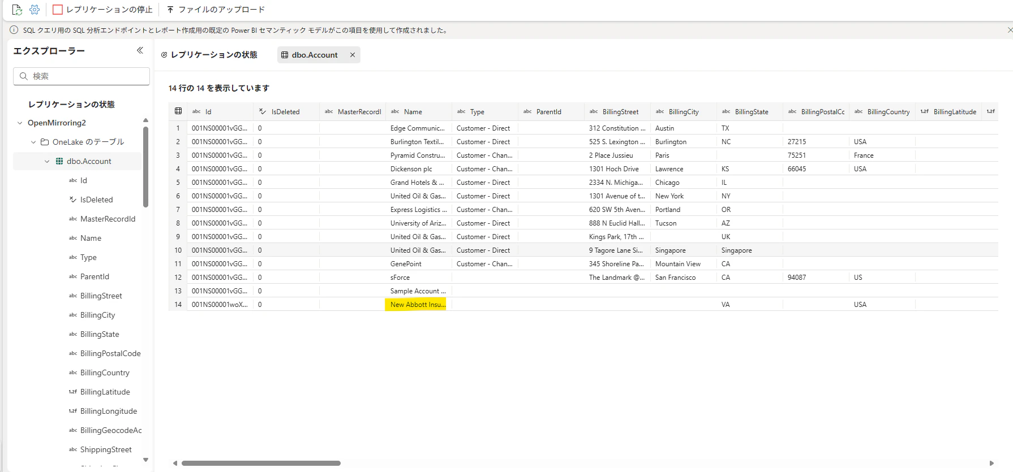Select BillingLongitude in explorer tree
The width and height of the screenshot is (1013, 472).
click(108, 411)
